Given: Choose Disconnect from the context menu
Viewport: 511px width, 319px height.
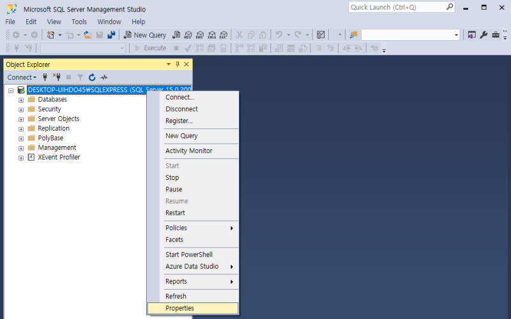Looking at the screenshot, I should coord(193,109).
